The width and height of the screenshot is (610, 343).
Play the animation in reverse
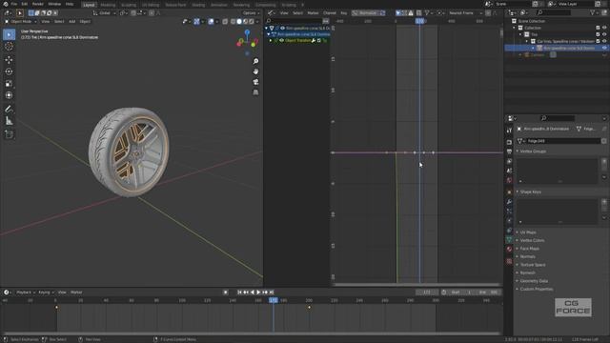point(252,293)
